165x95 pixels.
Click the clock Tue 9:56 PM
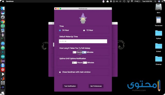147,1
